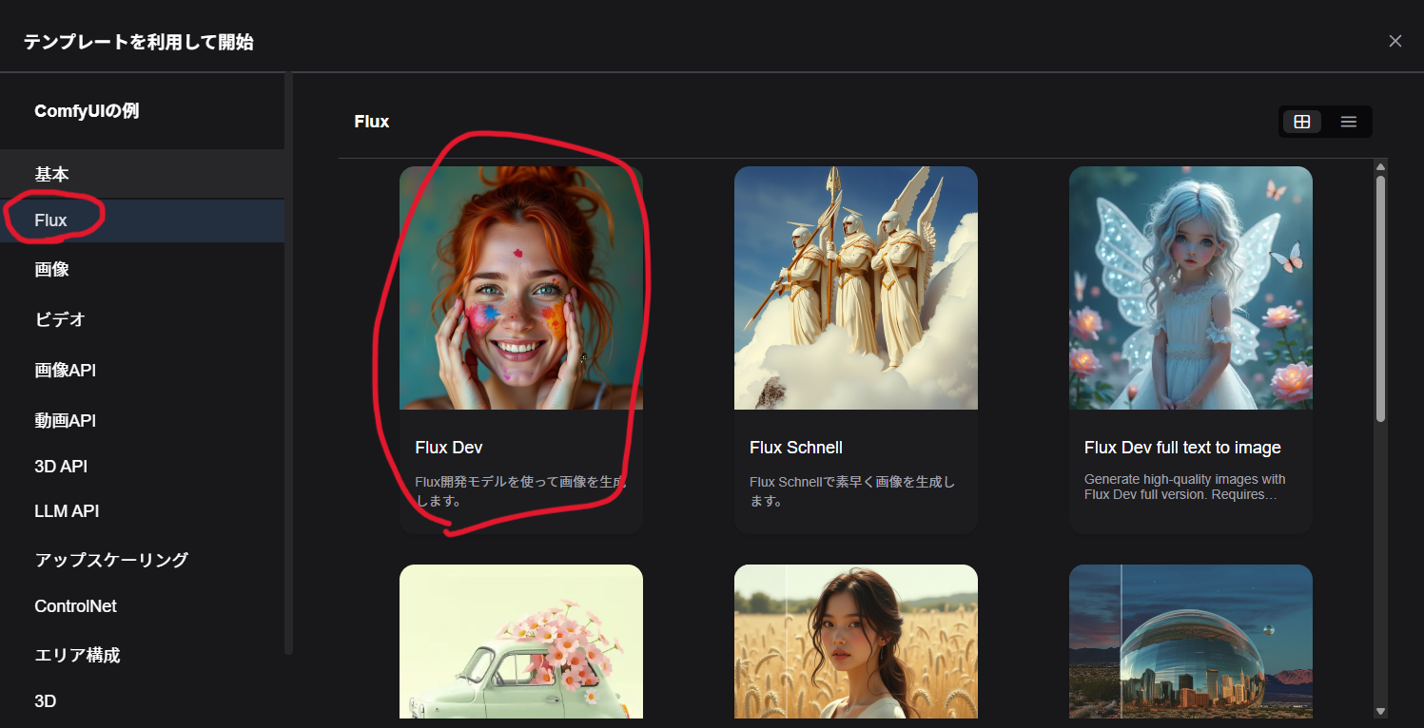Select the アップスケーリング category
This screenshot has height=728, width=1424.
coord(143,560)
